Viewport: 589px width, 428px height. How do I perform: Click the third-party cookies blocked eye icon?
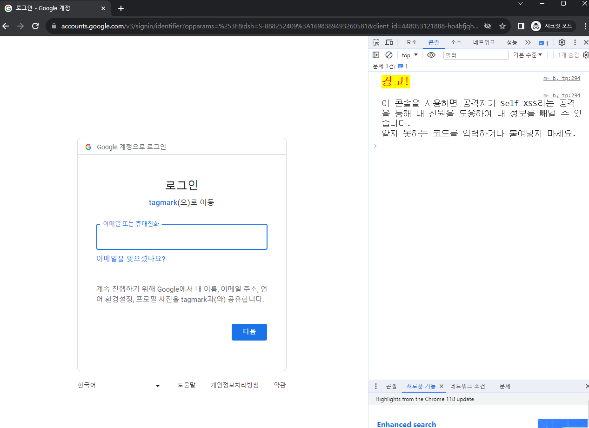click(x=488, y=26)
